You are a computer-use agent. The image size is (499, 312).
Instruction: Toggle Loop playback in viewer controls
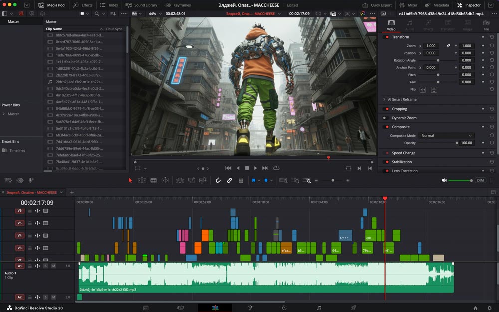click(276, 168)
